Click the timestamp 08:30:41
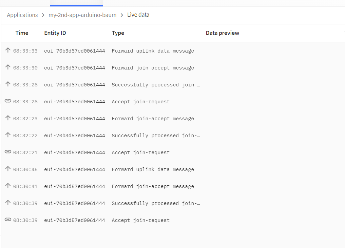Viewport: 345px width, 248px height. point(25,186)
